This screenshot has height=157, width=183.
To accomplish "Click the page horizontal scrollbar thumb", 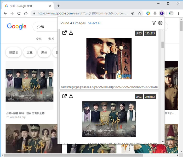I will click(x=74, y=155).
